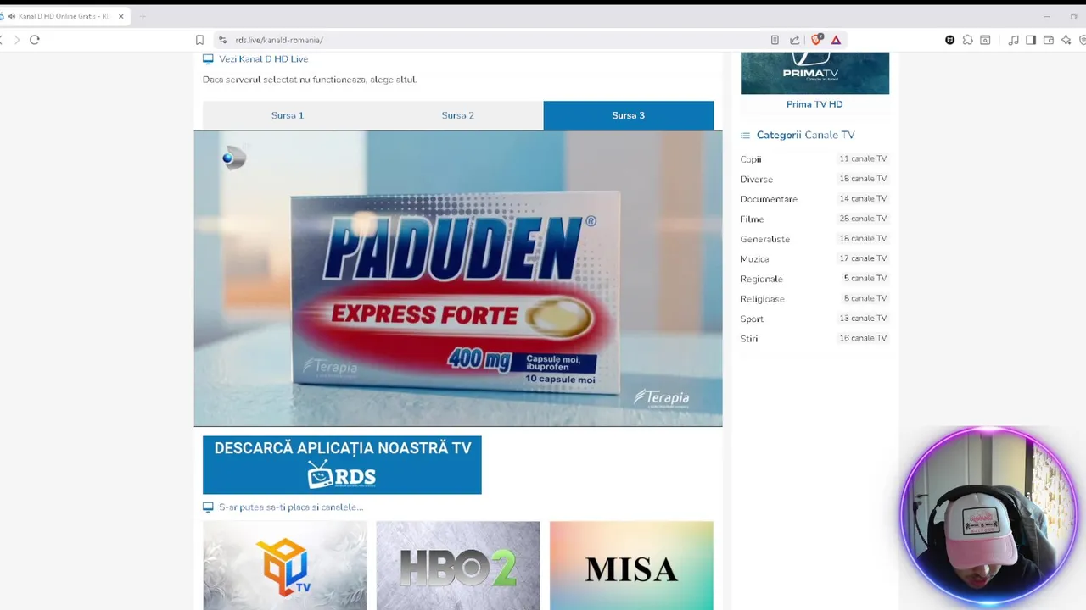Screen dimensions: 1086x610
Task: Open Leo AI sparkle icon
Action: pyautogui.click(x=1066, y=40)
